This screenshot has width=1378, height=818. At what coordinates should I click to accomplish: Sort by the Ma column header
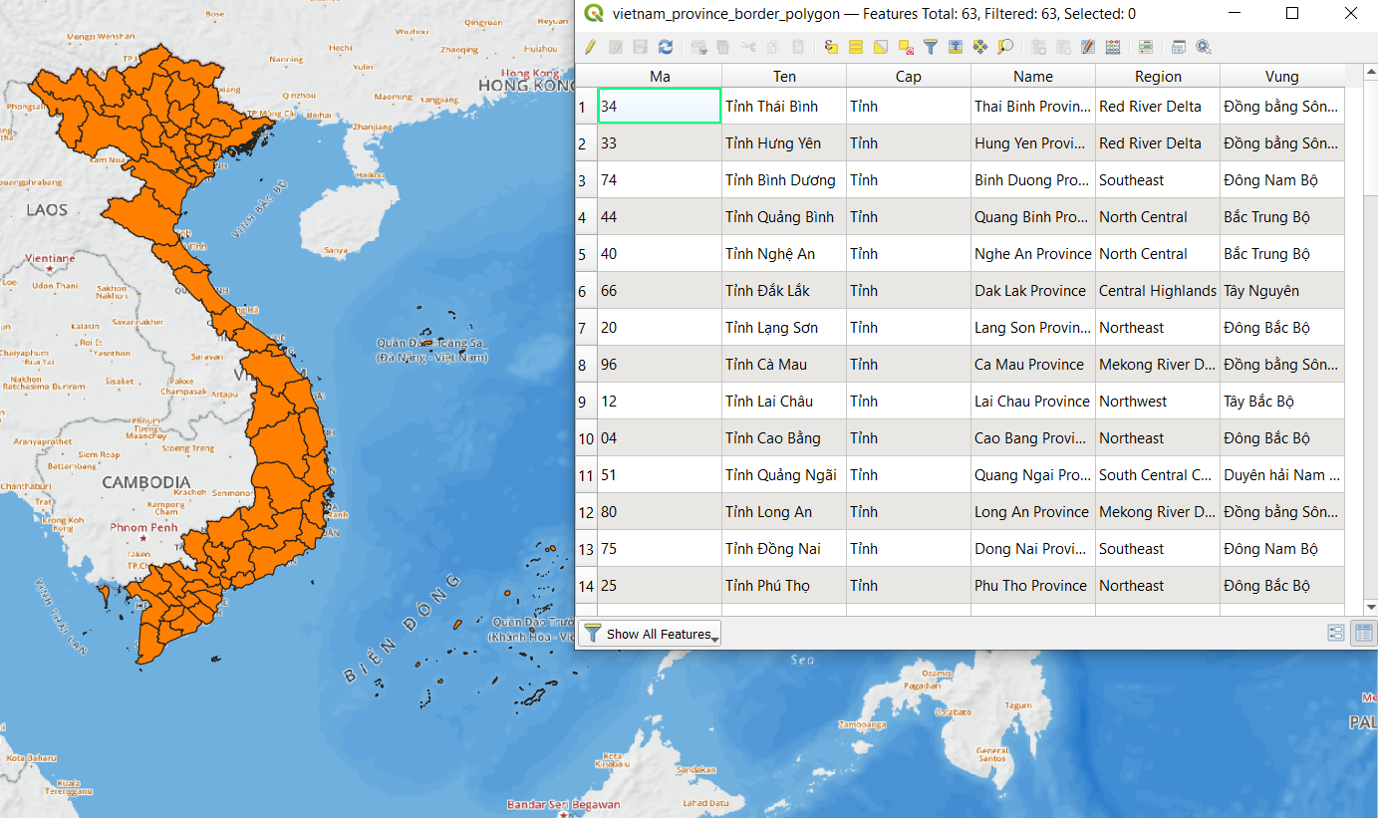click(x=660, y=76)
